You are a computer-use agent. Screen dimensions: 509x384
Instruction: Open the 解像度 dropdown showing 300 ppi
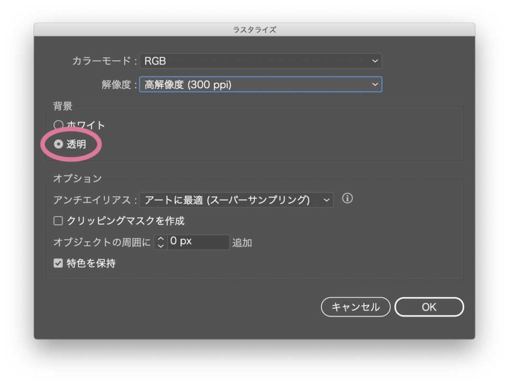click(x=260, y=85)
